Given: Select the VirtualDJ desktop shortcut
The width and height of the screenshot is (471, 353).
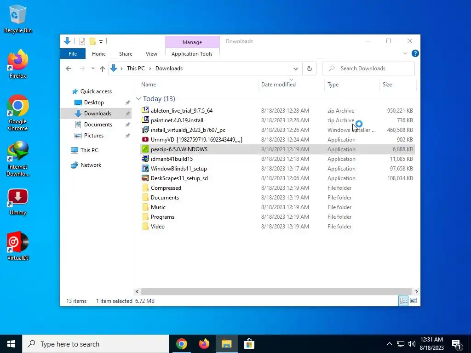Looking at the screenshot, I should pos(18,245).
